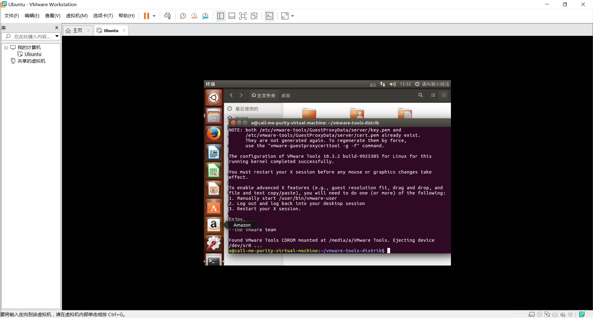Enter full screen mode
This screenshot has height=318, width=593.
(x=243, y=16)
